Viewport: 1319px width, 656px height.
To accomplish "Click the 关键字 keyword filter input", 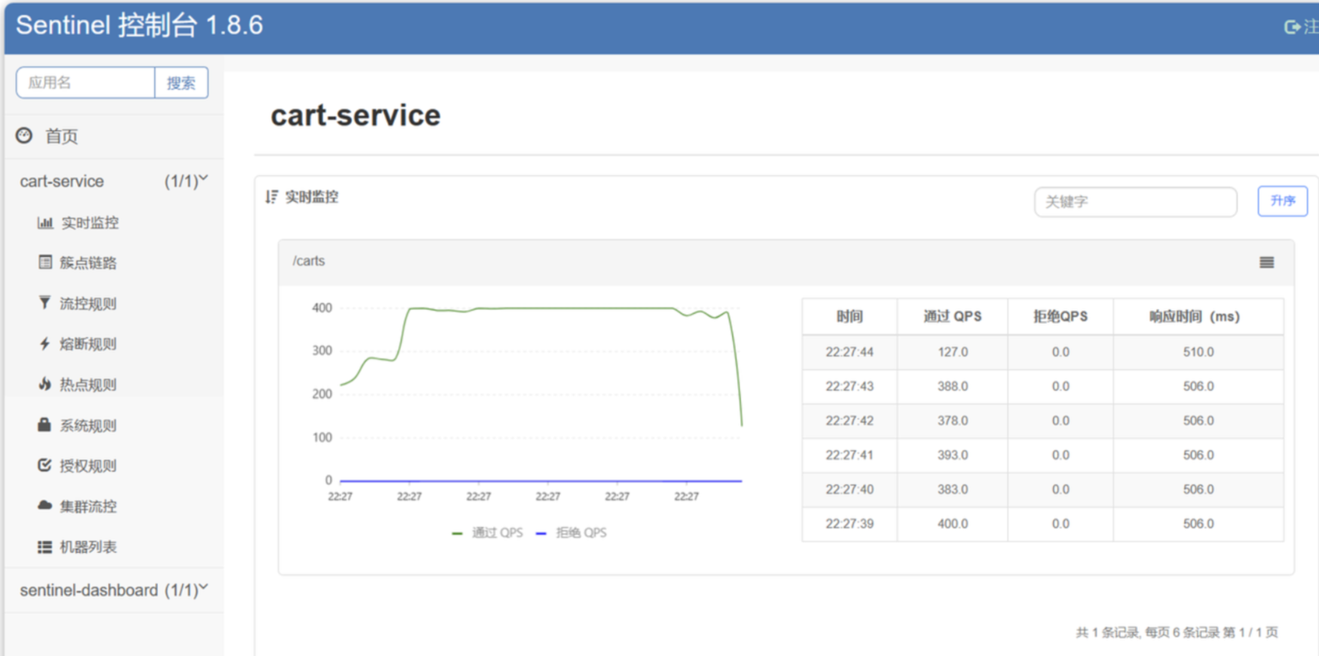I will coord(1135,202).
